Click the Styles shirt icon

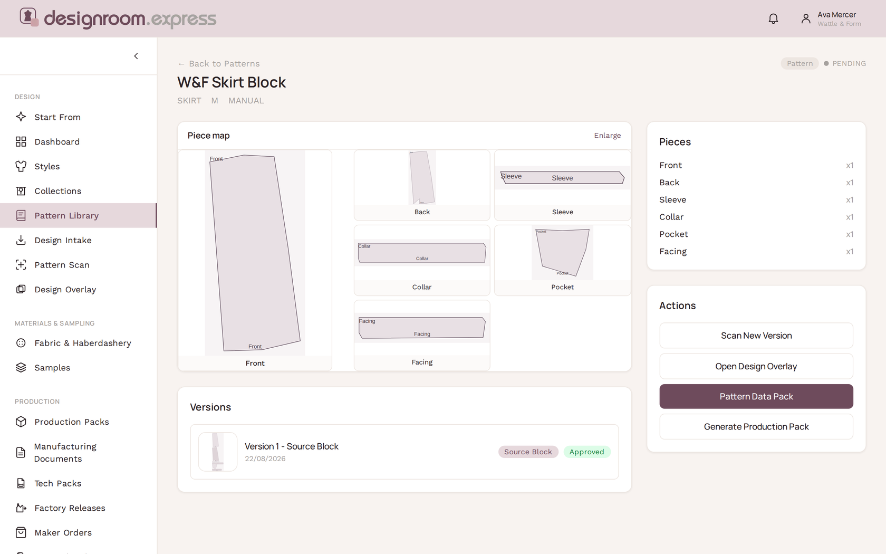click(x=21, y=166)
